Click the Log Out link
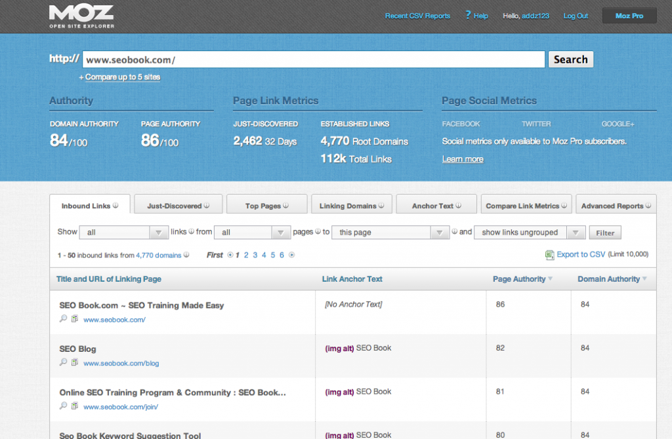The image size is (672, 439). pyautogui.click(x=576, y=16)
